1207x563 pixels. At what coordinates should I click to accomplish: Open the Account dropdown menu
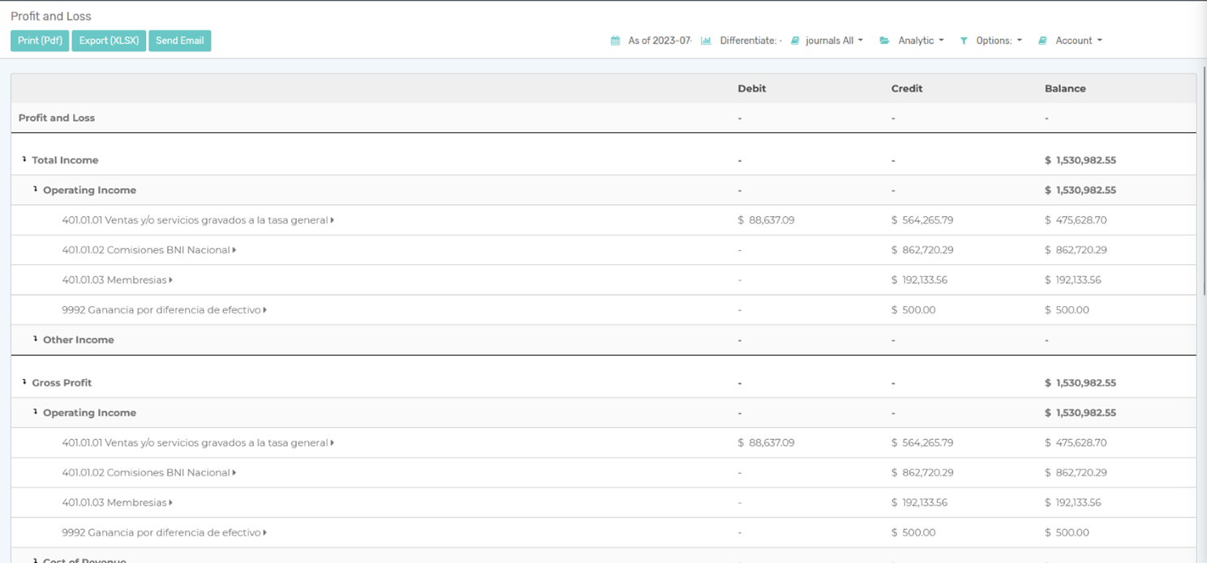[1079, 41]
